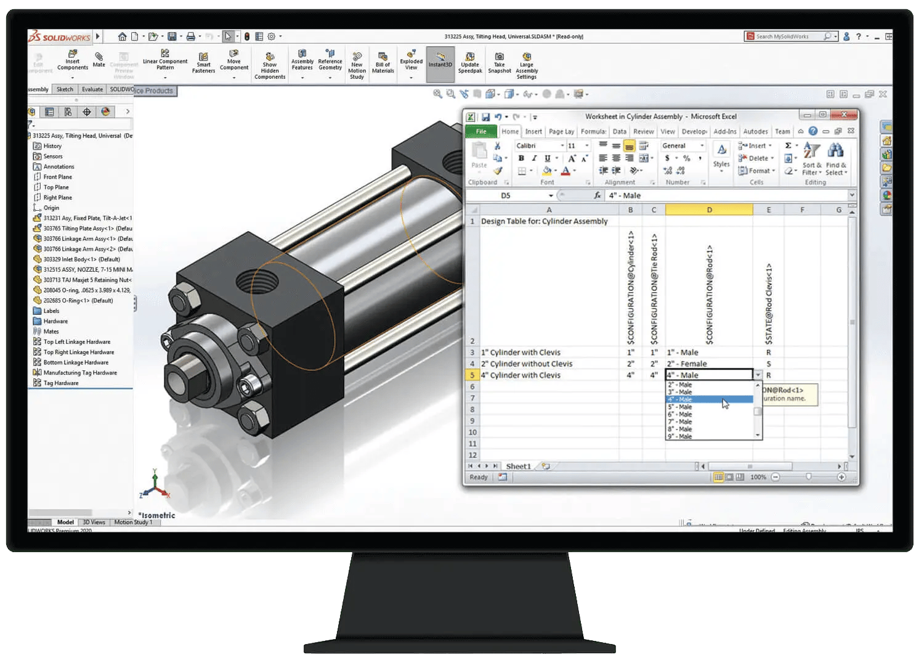
Task: Toggle Bold formatting in Excel
Action: click(x=521, y=158)
